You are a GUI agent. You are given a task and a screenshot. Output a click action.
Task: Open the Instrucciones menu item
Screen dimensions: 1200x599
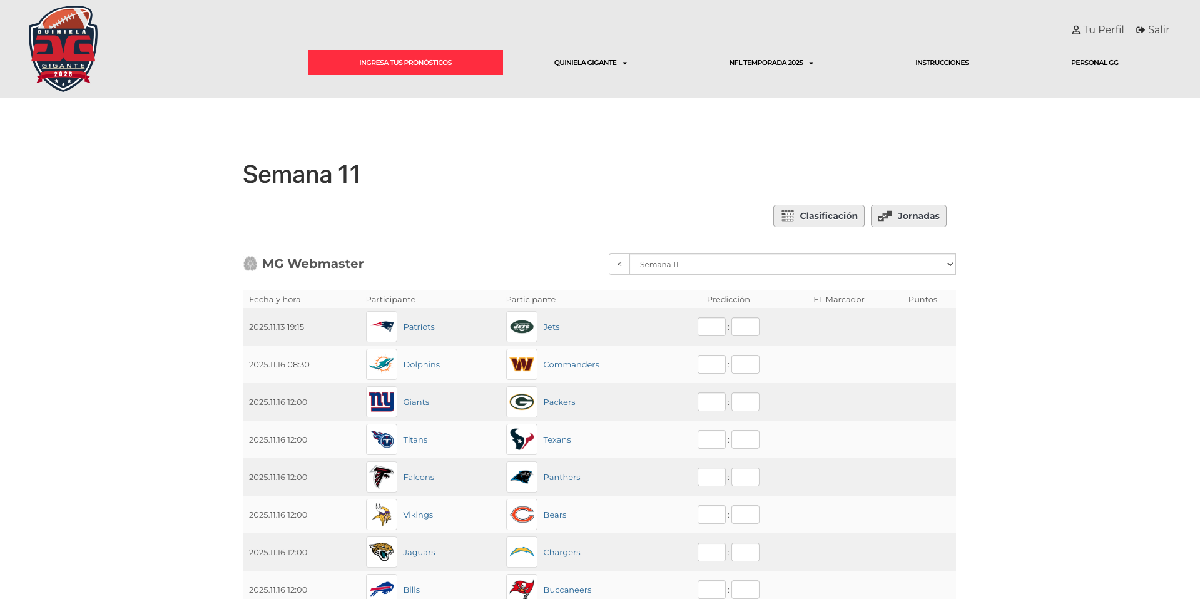pyautogui.click(x=942, y=63)
